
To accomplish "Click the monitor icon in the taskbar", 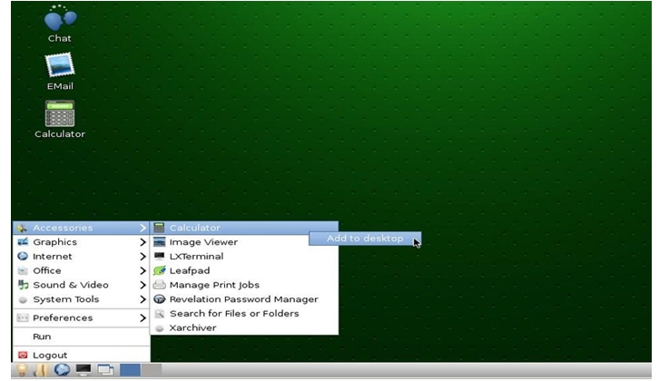I will [x=84, y=369].
